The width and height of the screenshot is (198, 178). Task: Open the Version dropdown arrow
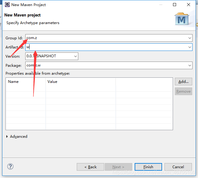click(75, 56)
